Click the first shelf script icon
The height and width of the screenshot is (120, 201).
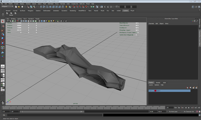tap(7, 13)
